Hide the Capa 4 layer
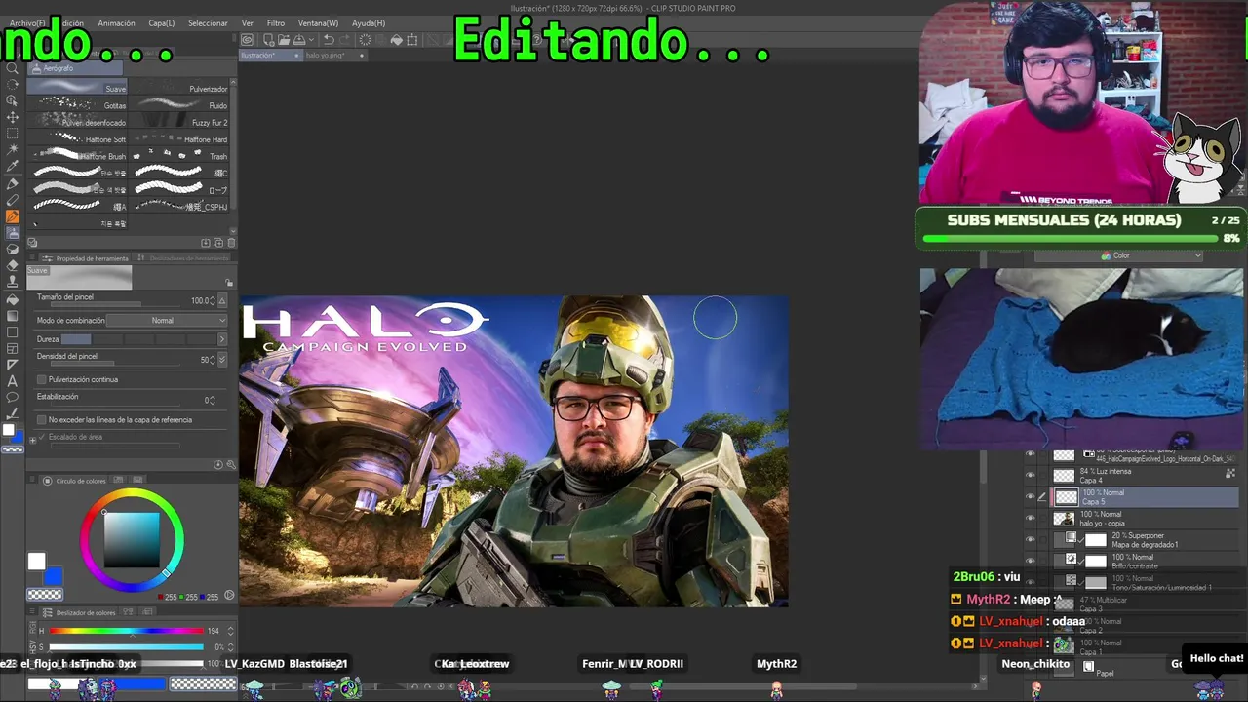Viewport: 1248px width, 702px height. pyautogui.click(x=1030, y=476)
